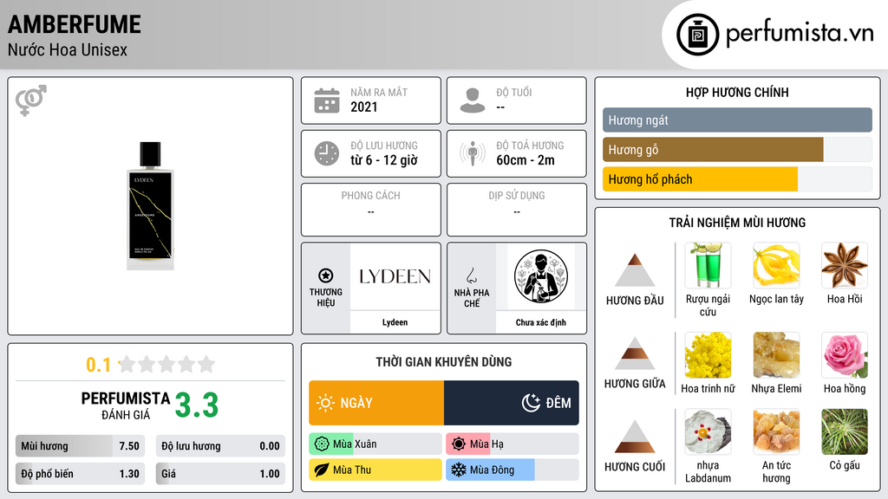
Task: Click the Độ phổ biến 1.30 score bar
Action: [x=80, y=474]
